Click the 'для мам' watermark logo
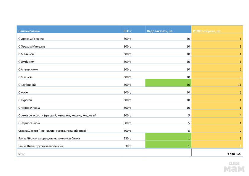Screen dimensions: 249x176 pos(234,167)
